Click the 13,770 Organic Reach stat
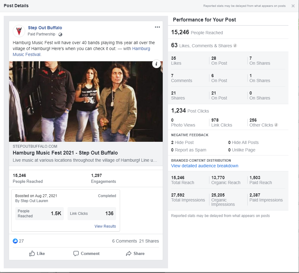The image size is (299, 273). click(x=226, y=180)
